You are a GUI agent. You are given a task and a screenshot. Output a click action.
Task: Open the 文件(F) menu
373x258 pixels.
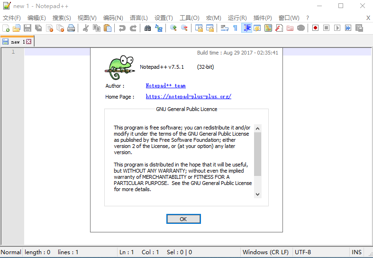[x=12, y=18]
